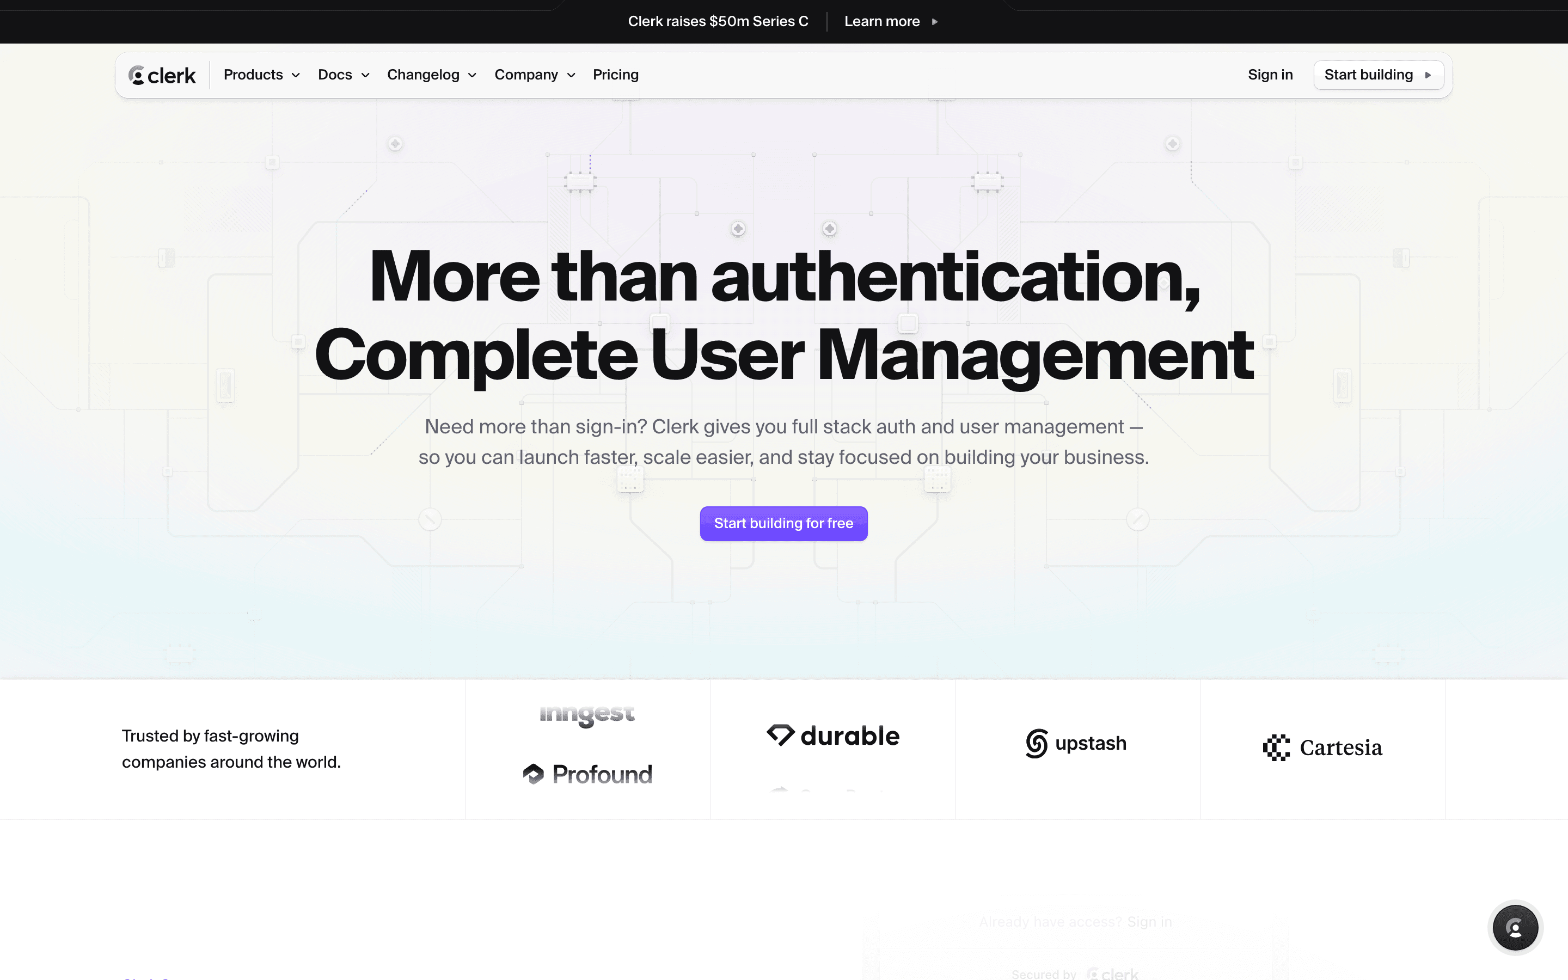Open the Company menu
The width and height of the screenshot is (1568, 980).
tap(535, 75)
